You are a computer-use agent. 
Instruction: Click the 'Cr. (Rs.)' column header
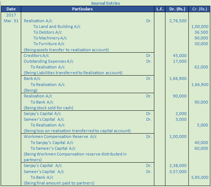(200, 9)
